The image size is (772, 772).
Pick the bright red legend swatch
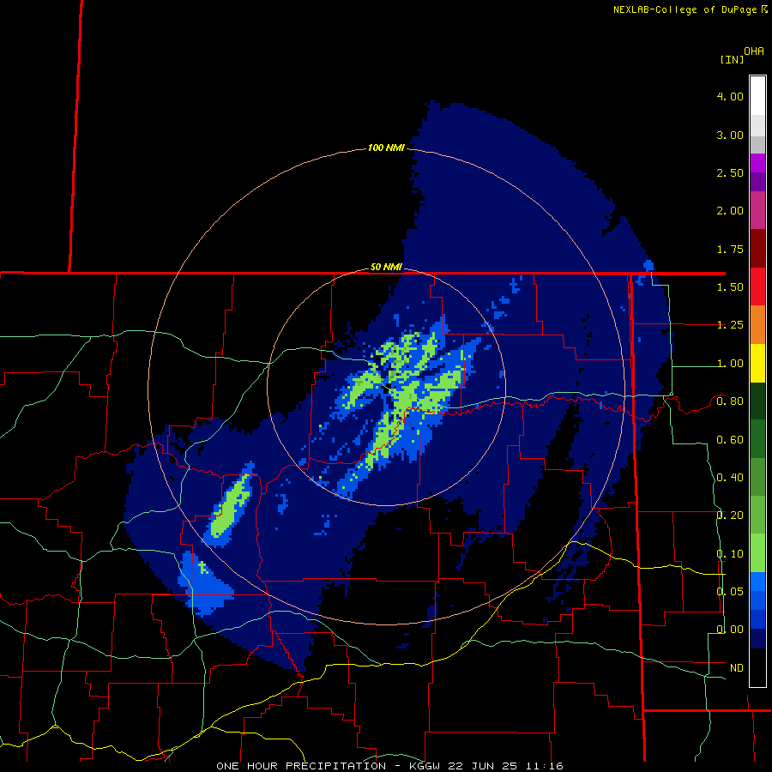757,286
